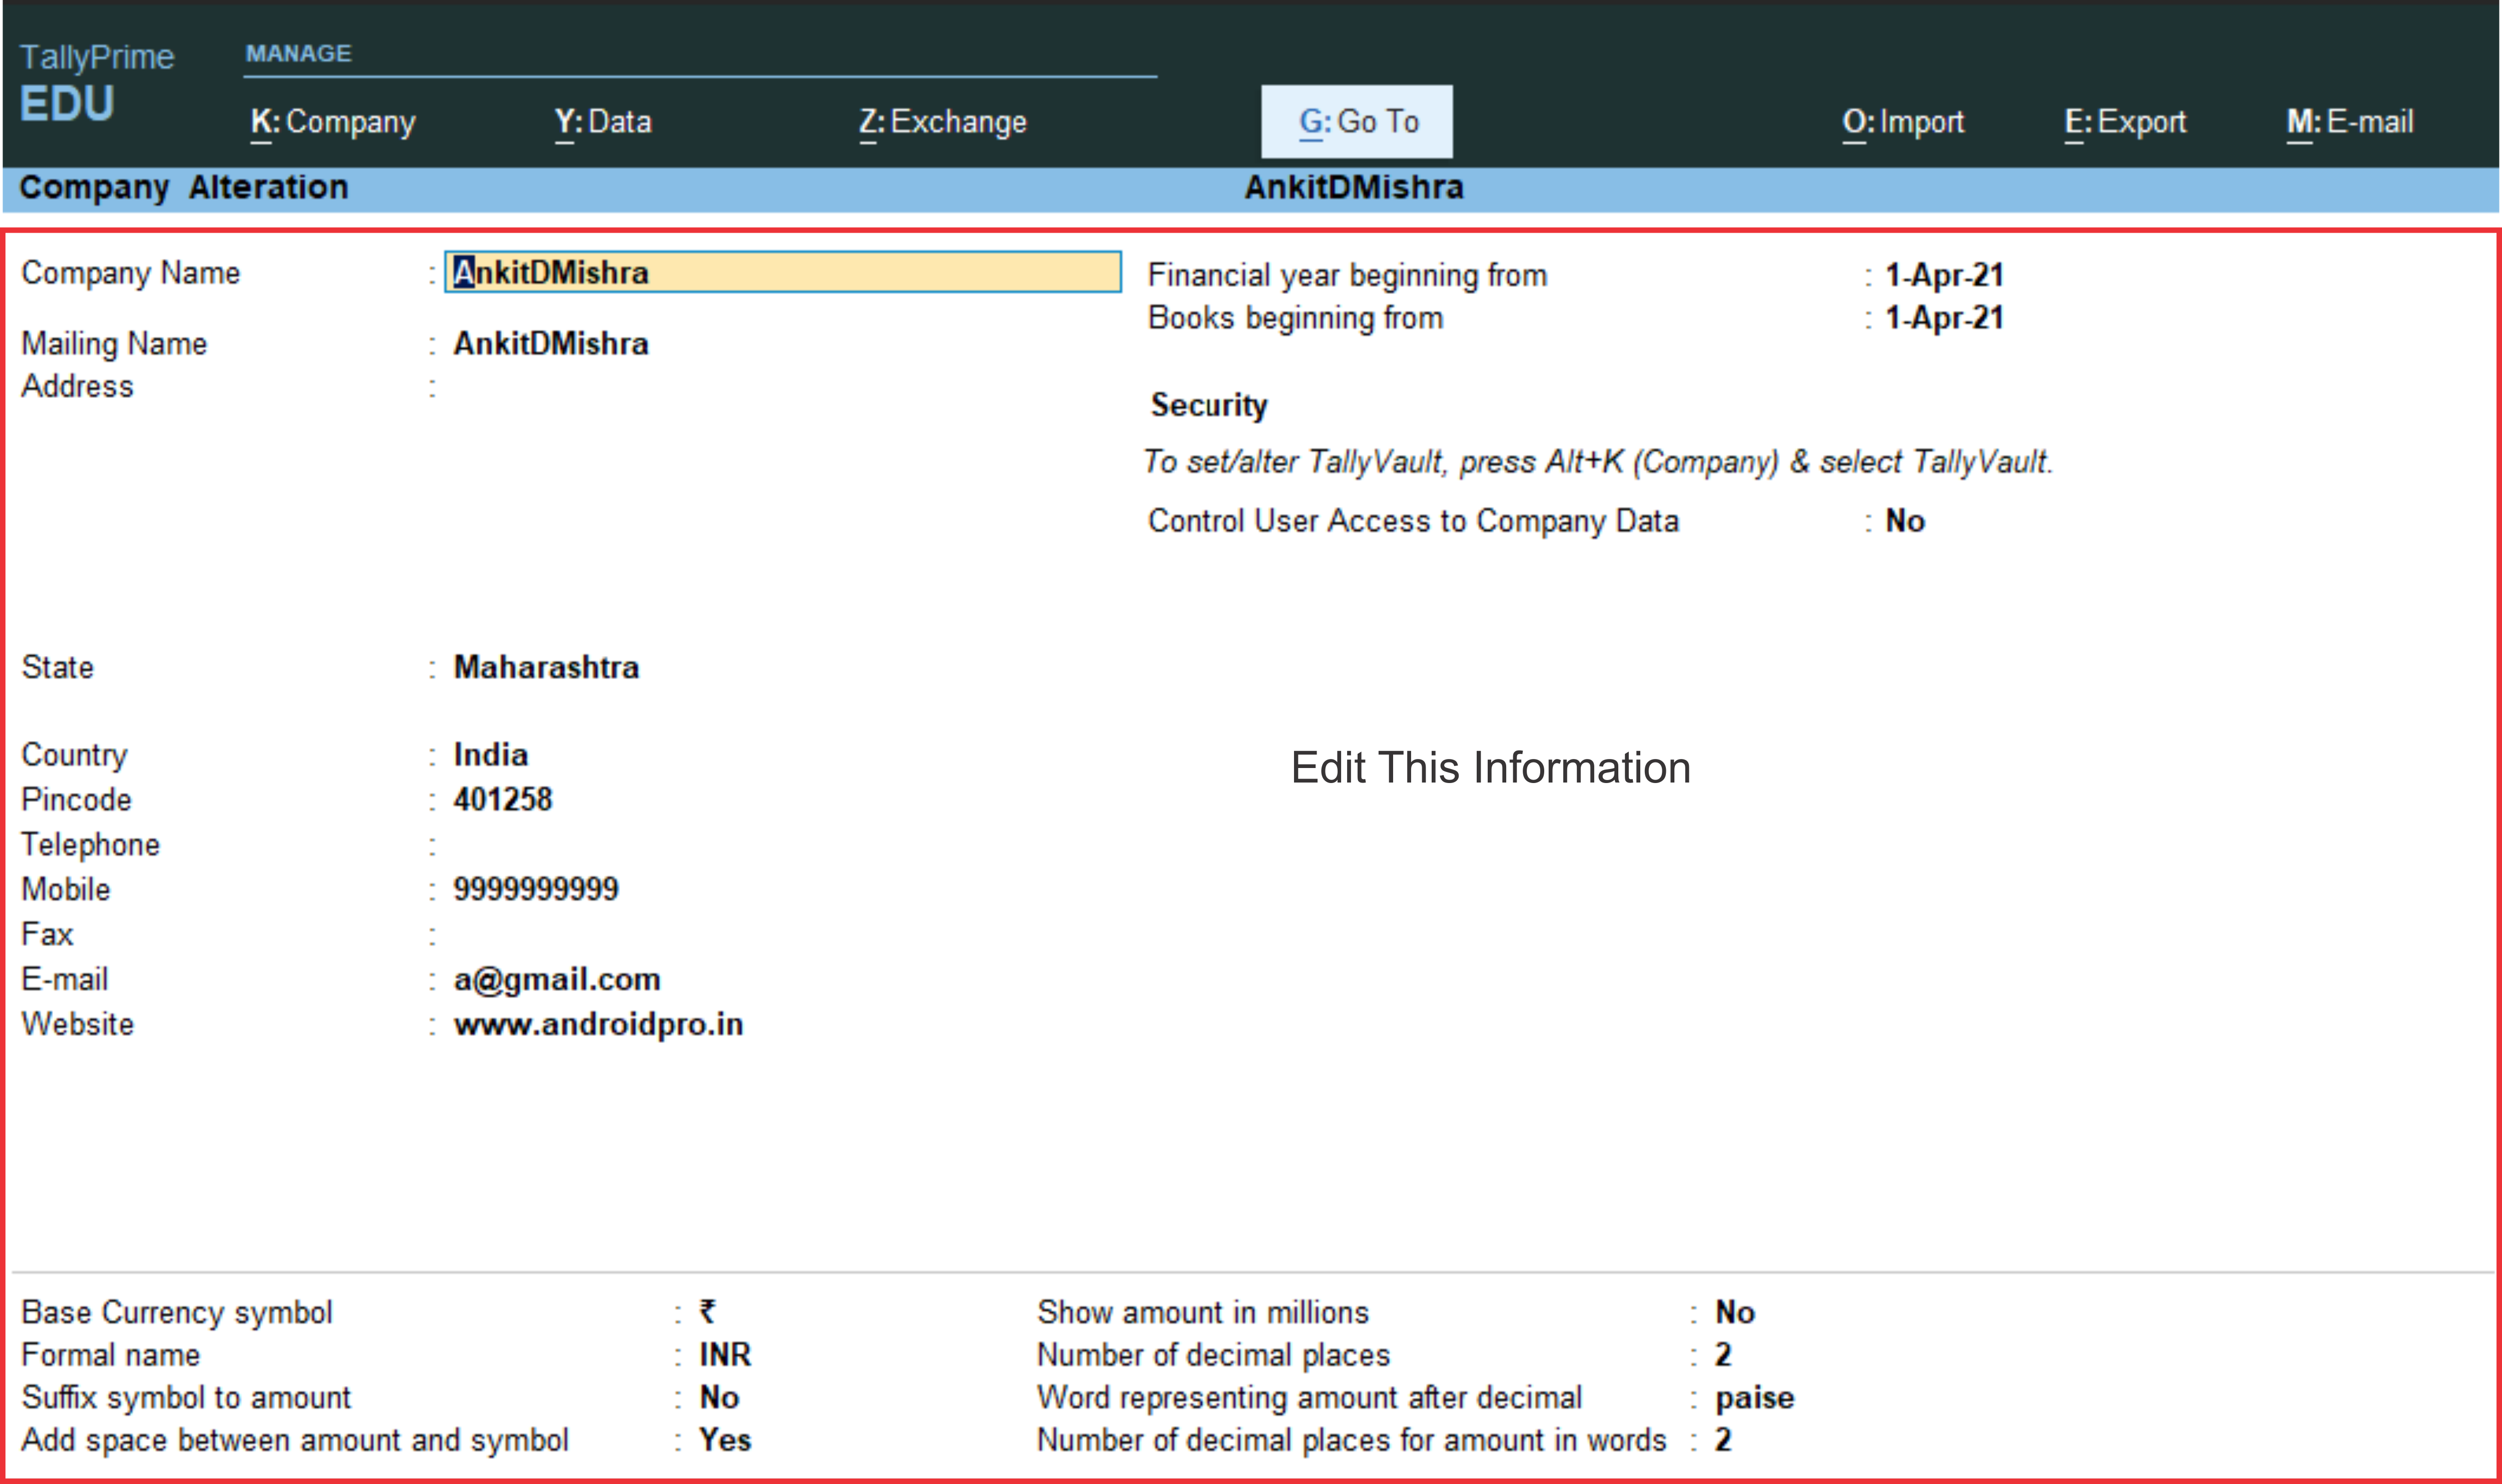
Task: Open the Z: Exchange menu
Action: tap(942, 122)
